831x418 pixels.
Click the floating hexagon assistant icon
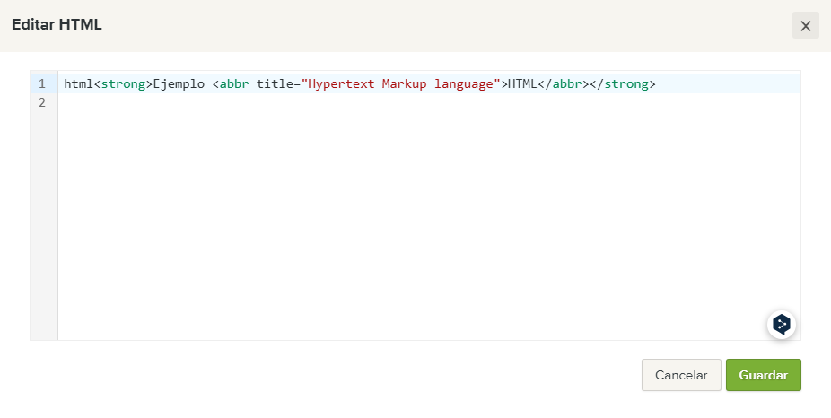pos(781,324)
